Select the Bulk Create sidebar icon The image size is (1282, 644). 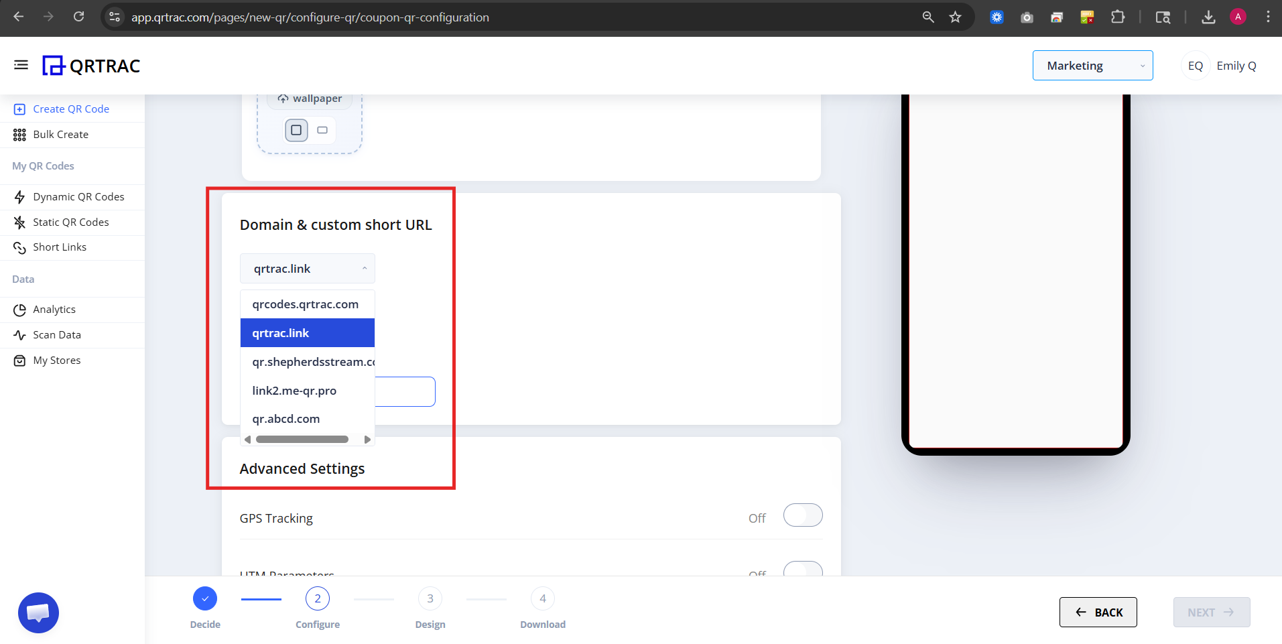(20, 134)
